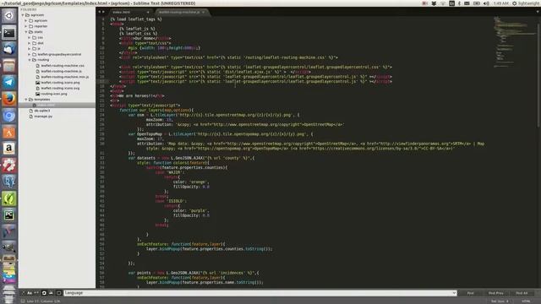Viewport: 541px width, 304px height.
Task: Collapse the static folder
Action: pyautogui.click(x=26, y=32)
